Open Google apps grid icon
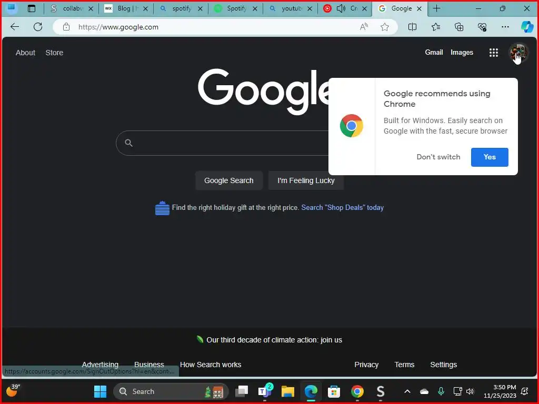 pos(494,53)
